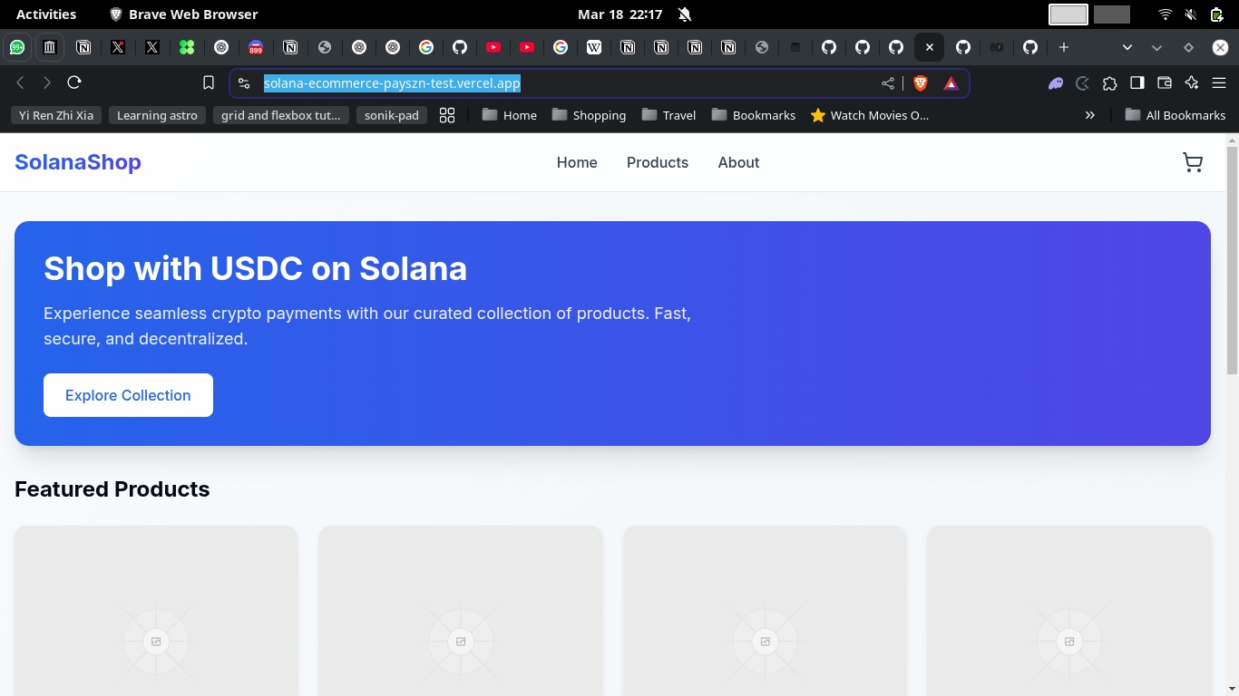Switch to the WhatsApp pinned tab

click(17, 47)
